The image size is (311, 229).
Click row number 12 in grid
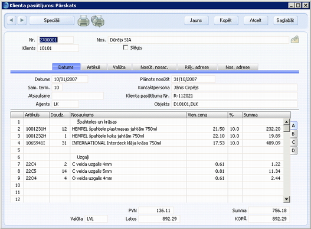coord(18,199)
